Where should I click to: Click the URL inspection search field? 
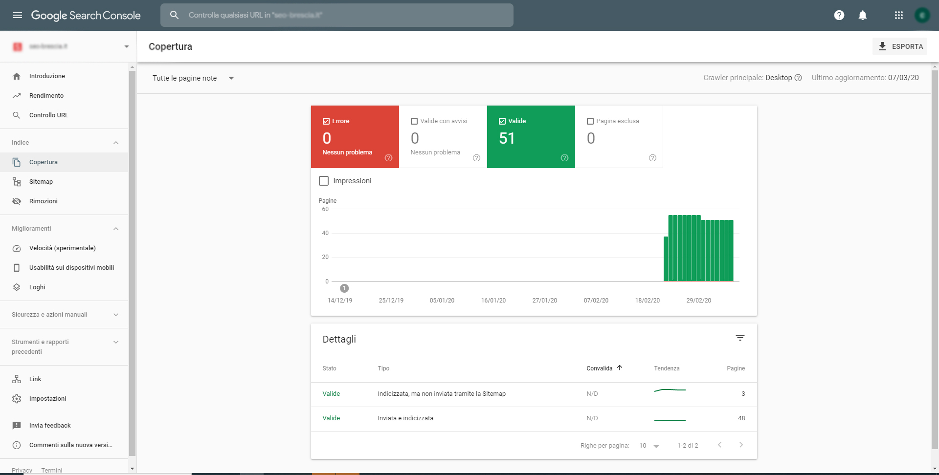337,15
